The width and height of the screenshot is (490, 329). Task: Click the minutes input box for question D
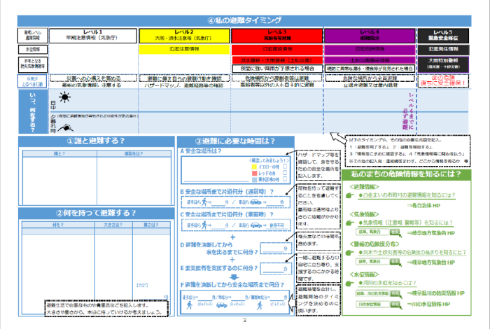(273, 247)
